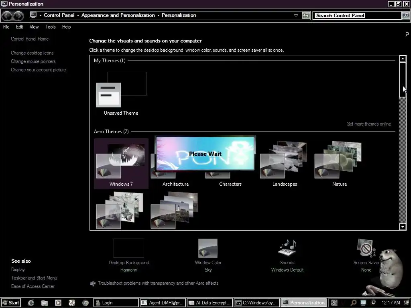Click Change desktop icons link

click(32, 53)
